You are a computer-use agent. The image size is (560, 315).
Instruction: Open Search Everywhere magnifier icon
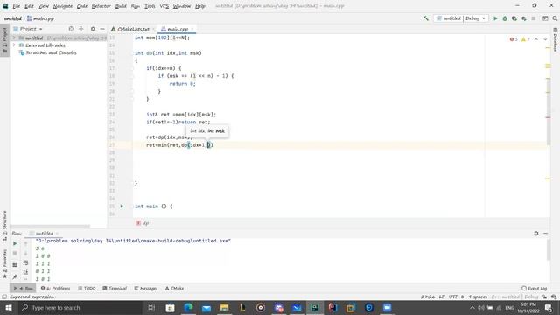pos(555,18)
